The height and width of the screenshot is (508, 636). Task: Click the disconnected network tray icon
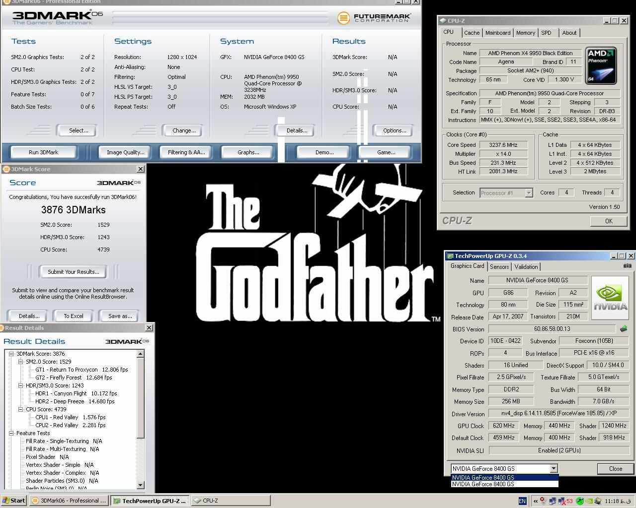(561, 501)
